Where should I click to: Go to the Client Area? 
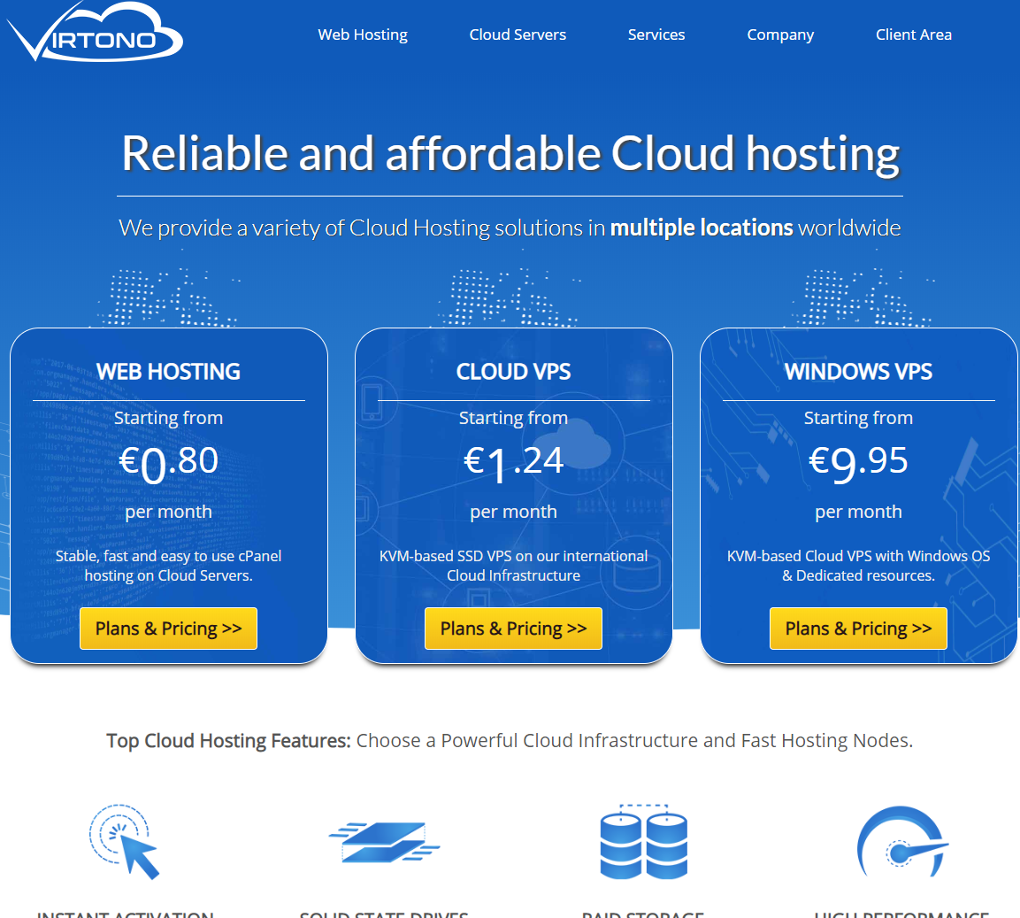pos(914,35)
